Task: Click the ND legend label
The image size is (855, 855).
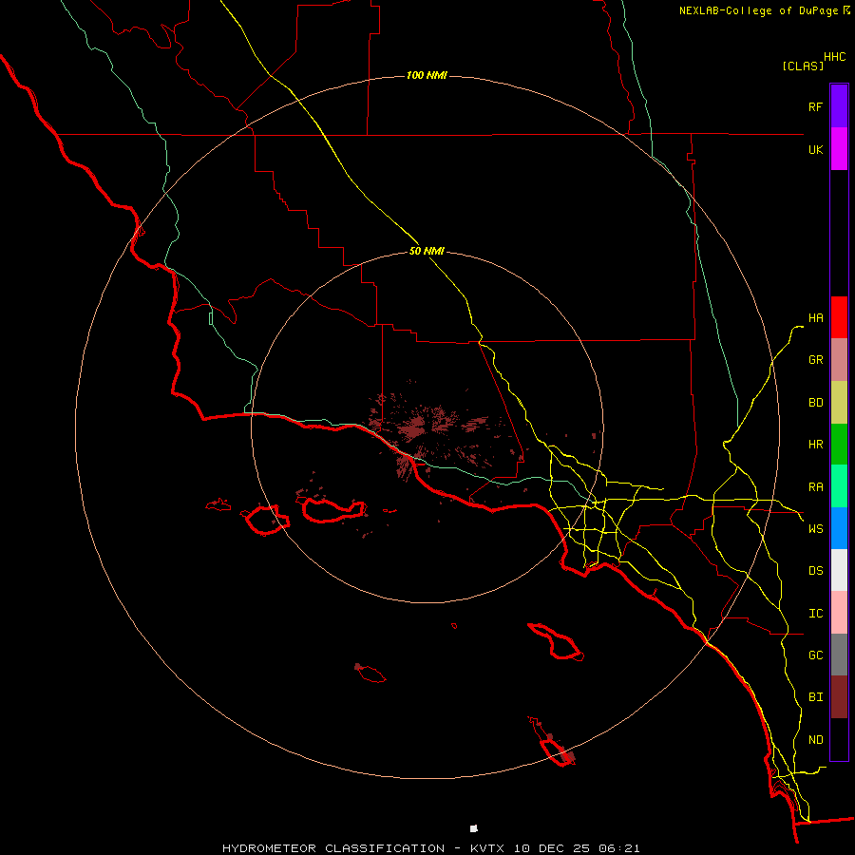Action: (815, 740)
